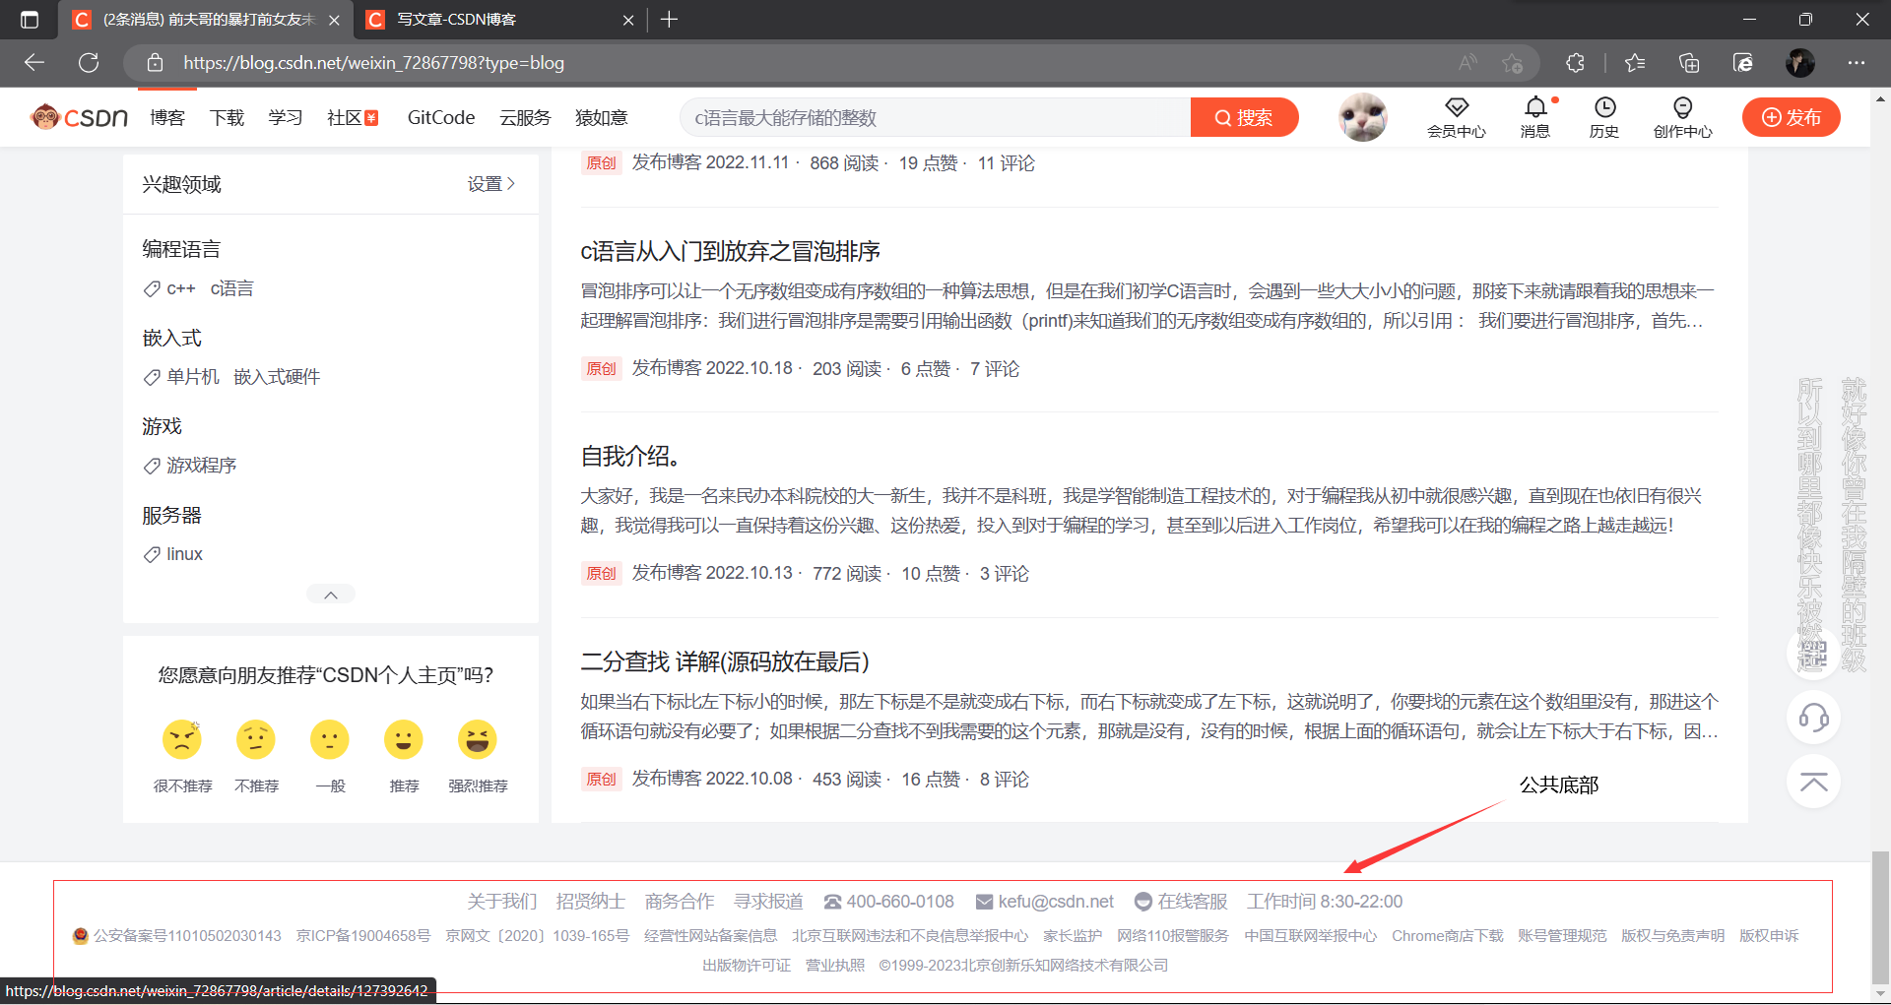Open the 自我介绍。 article
This screenshot has width=1891, height=1005.
(x=630, y=457)
